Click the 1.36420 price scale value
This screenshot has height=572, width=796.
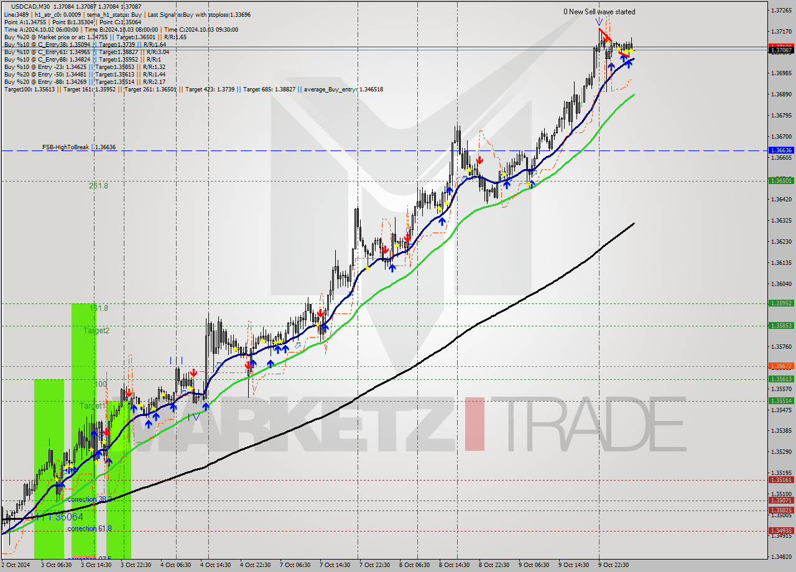click(x=781, y=200)
